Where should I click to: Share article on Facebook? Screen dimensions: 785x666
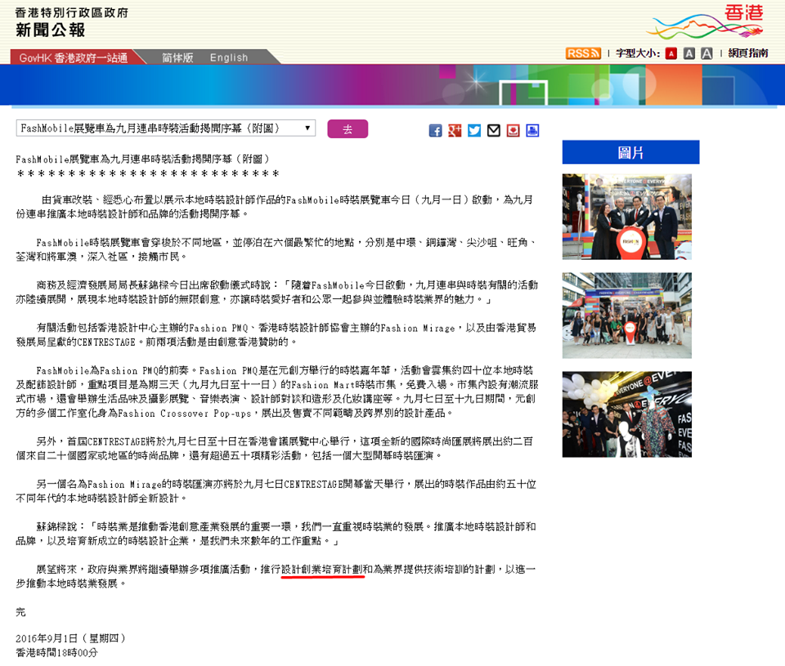click(436, 131)
